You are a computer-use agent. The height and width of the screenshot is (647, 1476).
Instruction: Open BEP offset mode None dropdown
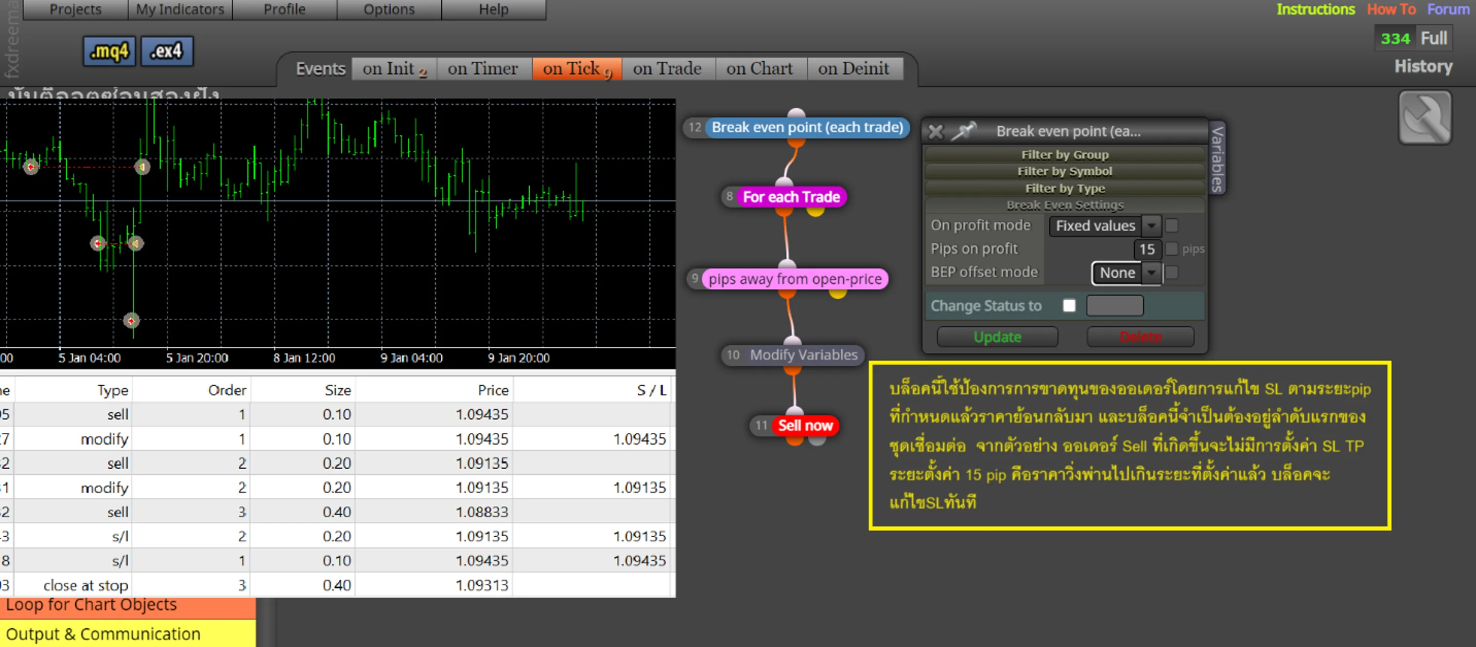tap(1127, 272)
